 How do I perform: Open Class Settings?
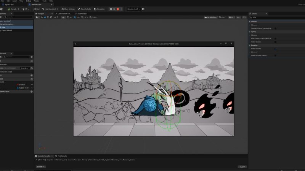coord(68,9)
